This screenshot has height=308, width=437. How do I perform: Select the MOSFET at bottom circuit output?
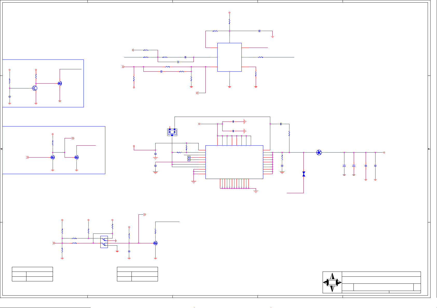(155, 243)
